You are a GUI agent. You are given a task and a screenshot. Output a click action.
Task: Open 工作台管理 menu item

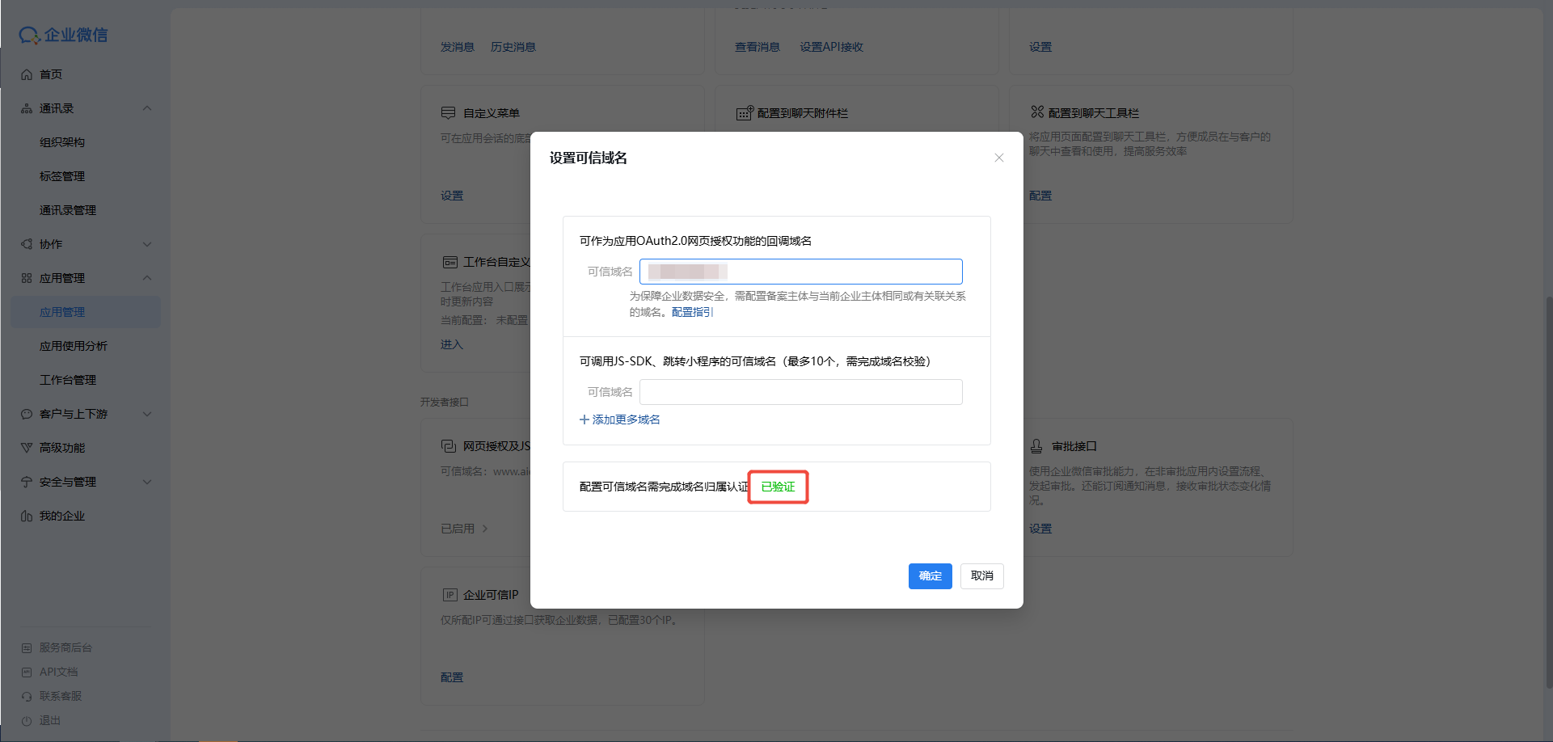68,380
